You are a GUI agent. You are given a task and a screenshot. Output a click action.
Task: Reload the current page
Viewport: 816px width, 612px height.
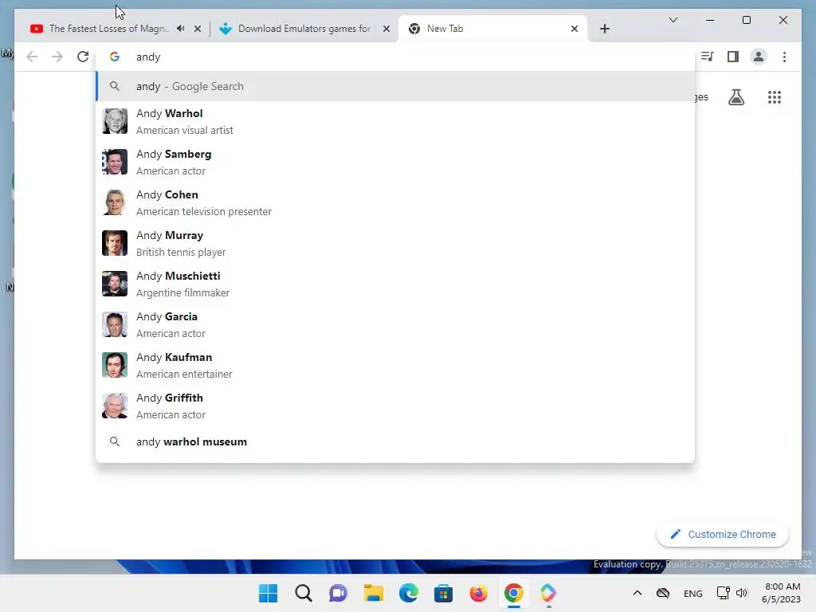coord(83,57)
